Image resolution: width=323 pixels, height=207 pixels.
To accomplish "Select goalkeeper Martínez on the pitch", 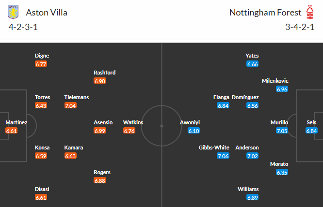I will (16, 122).
